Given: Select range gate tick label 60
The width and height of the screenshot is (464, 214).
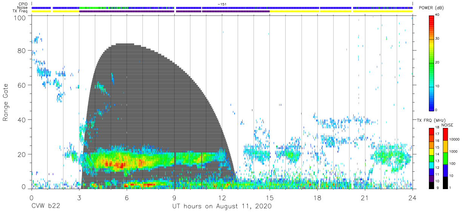Looking at the screenshot, I should [x=22, y=85].
